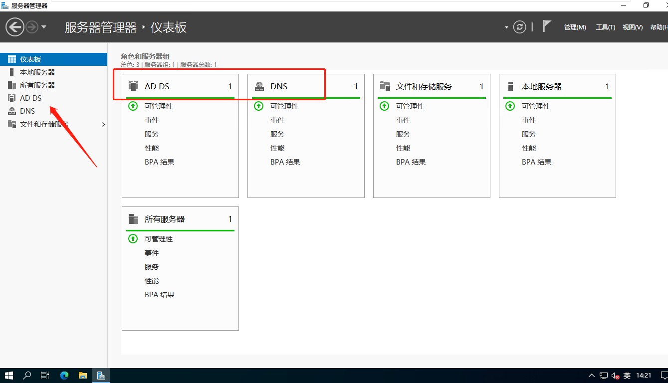The width and height of the screenshot is (668, 383).
Task: Open the 视图(V) menu
Action: [632, 27]
